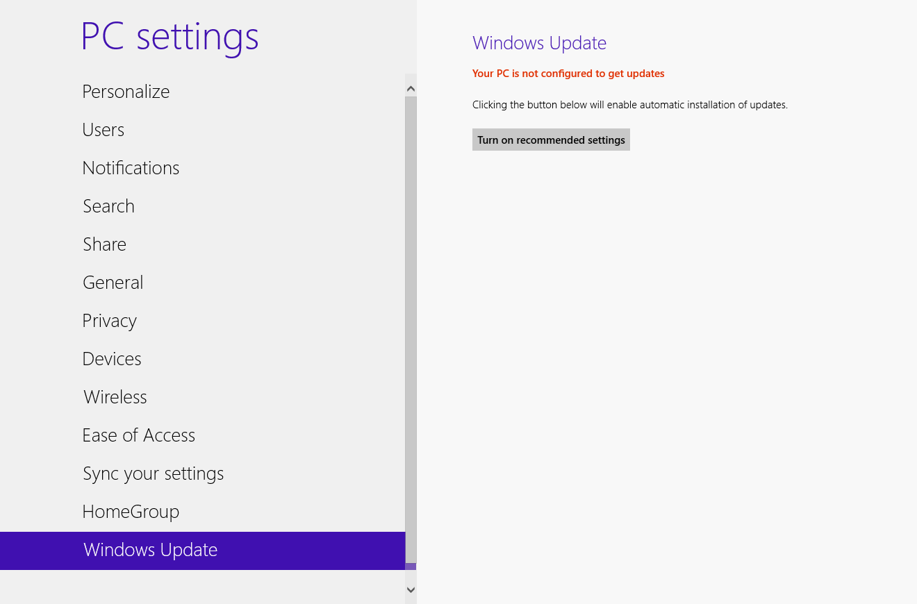The width and height of the screenshot is (917, 604).
Task: Select Users in the settings list
Action: click(x=202, y=130)
